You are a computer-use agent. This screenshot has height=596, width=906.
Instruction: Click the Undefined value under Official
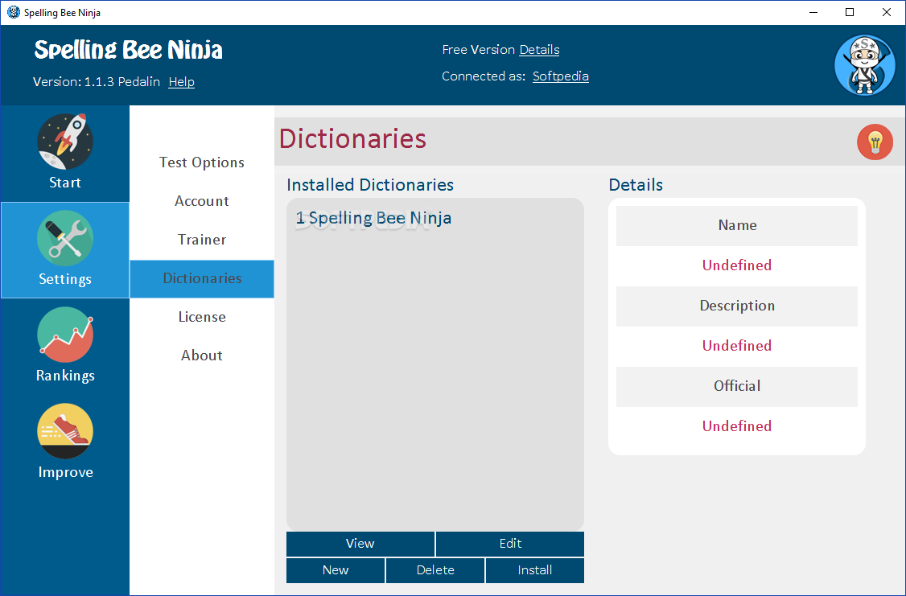click(x=737, y=426)
